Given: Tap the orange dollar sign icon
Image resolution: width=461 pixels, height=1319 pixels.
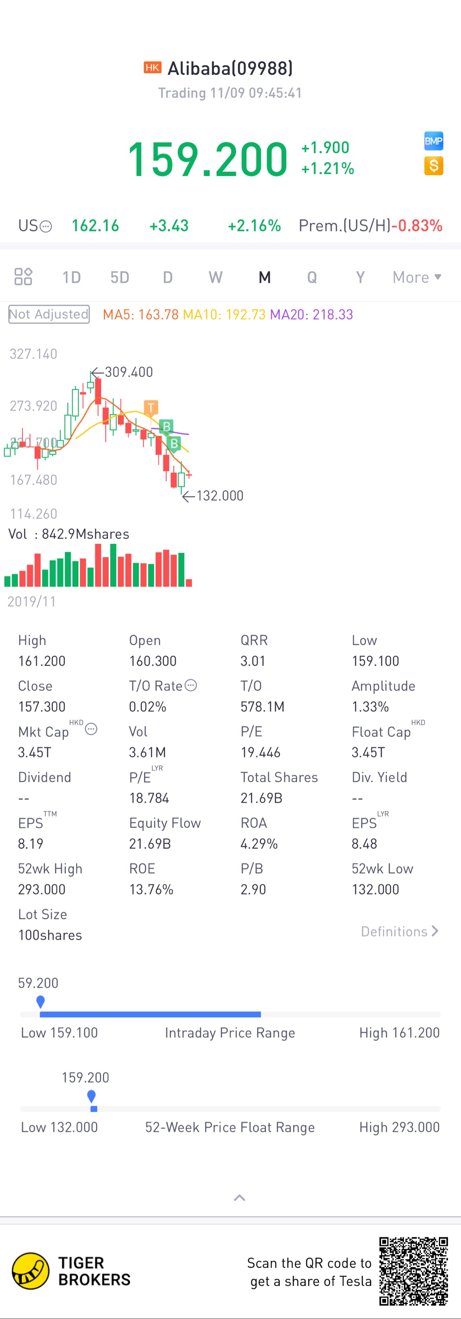Looking at the screenshot, I should coord(434,165).
